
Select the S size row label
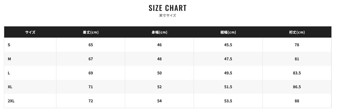(x=9, y=45)
